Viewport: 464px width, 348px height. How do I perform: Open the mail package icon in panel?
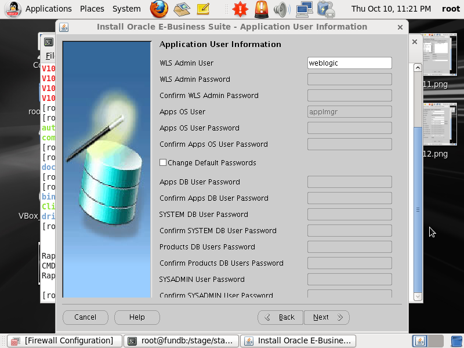[182, 9]
